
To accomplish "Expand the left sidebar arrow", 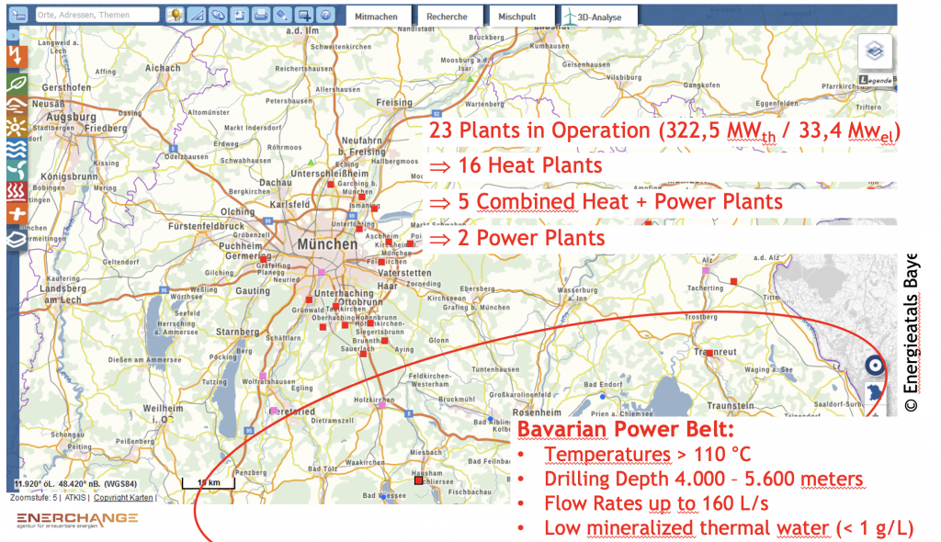I will coord(14,36).
